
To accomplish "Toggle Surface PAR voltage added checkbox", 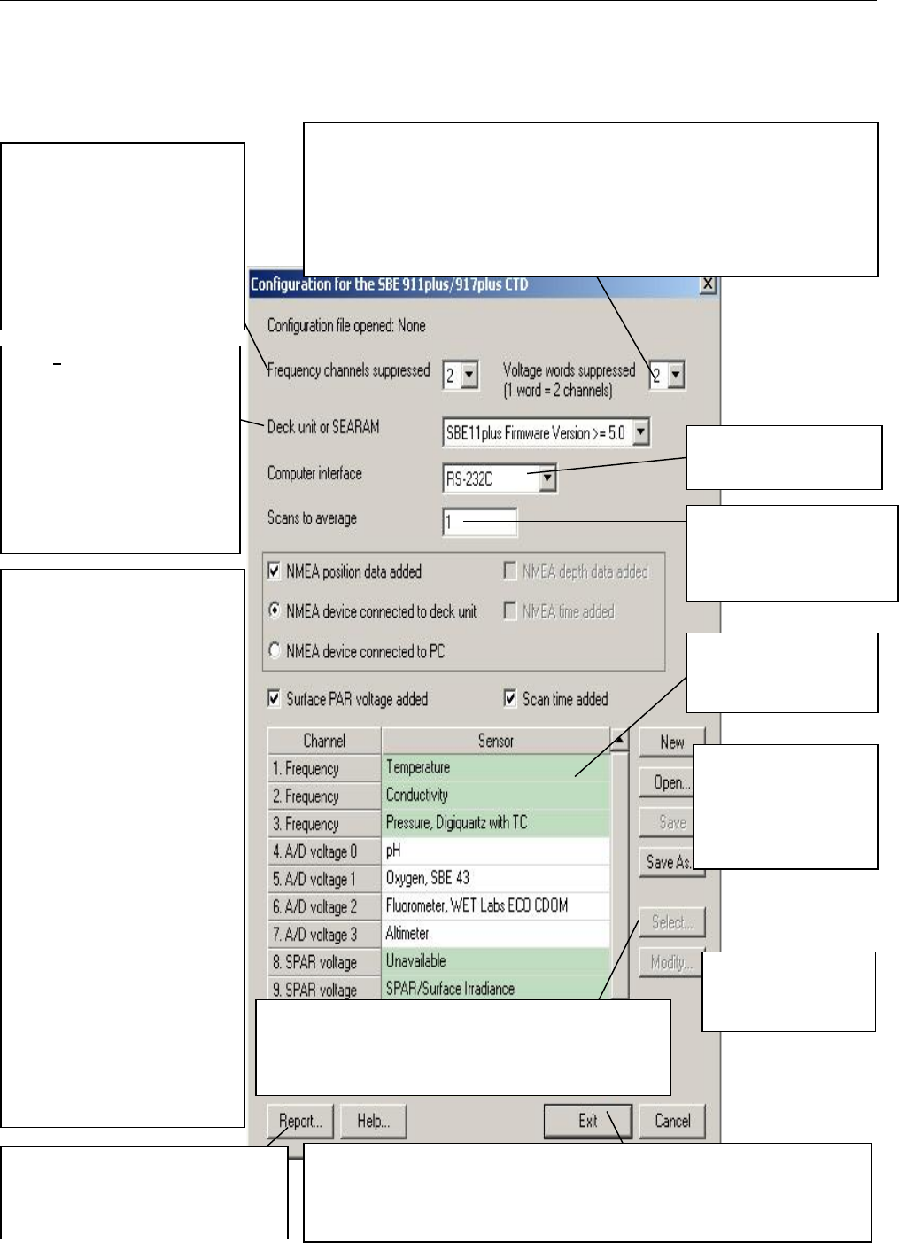I will (x=275, y=699).
